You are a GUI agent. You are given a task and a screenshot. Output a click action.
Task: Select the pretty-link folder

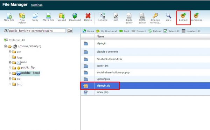pyautogui.click(x=146, y=66)
